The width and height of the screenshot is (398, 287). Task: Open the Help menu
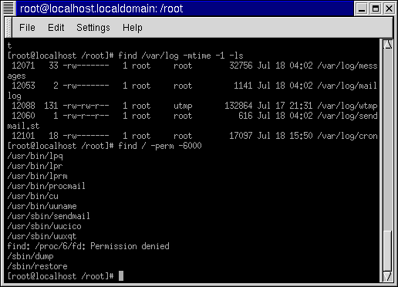pyautogui.click(x=133, y=28)
